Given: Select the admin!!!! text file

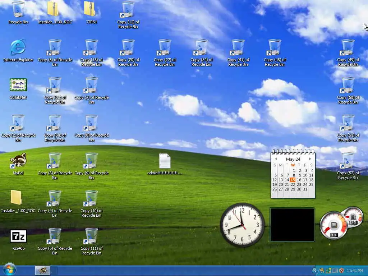Looking at the screenshot, I should point(165,164).
